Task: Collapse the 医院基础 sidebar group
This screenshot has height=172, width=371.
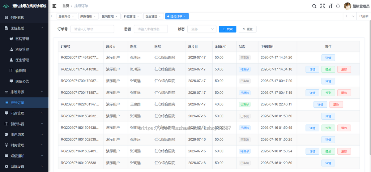Action: click(24, 28)
